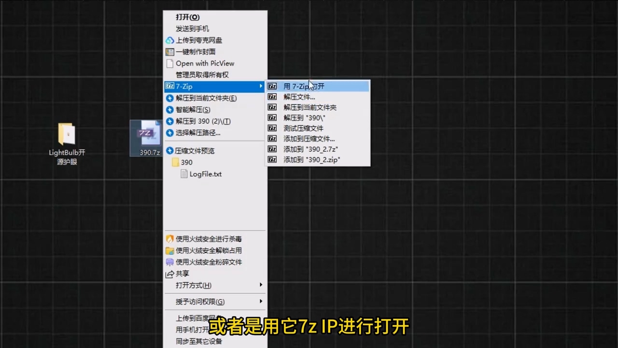Viewport: 618px width, 348px height.
Task: Click the 压缩文件预览 text label
Action: pos(195,151)
